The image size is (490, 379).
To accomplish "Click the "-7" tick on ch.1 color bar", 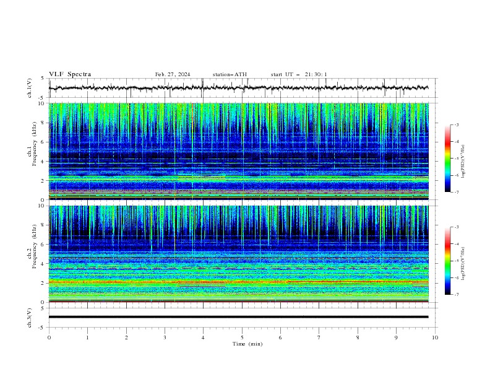I will (x=457, y=192).
